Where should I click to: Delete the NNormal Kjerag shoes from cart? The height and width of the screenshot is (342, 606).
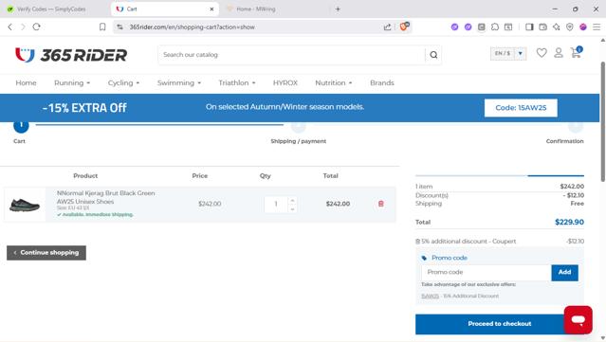(380, 204)
